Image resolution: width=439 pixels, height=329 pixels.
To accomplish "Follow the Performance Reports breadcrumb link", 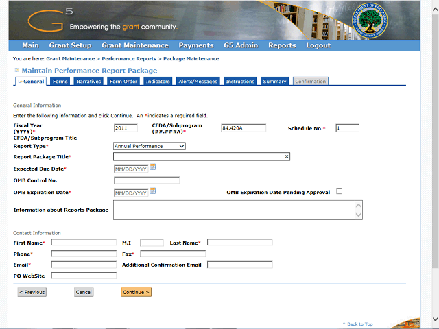I will coord(129,59).
